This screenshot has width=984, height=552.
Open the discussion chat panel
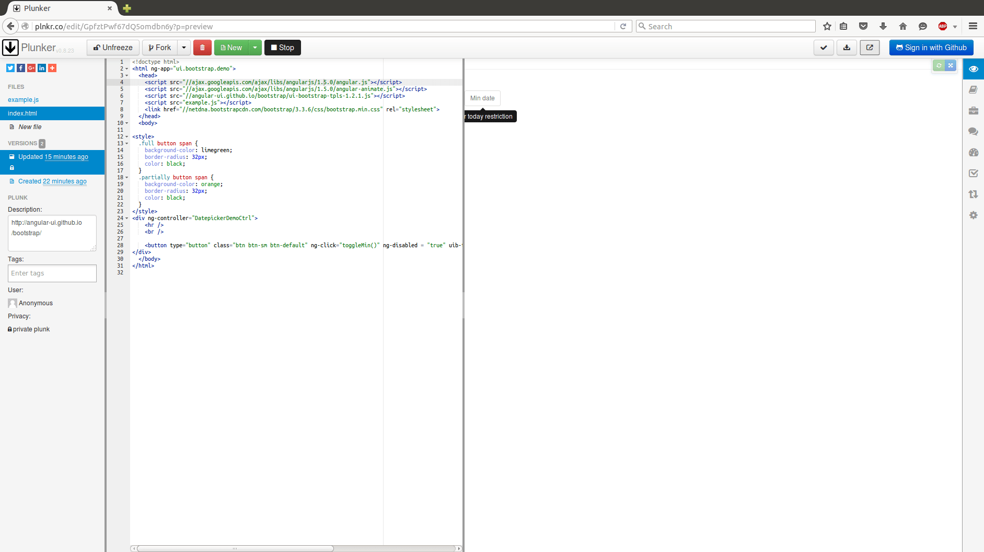(x=974, y=131)
